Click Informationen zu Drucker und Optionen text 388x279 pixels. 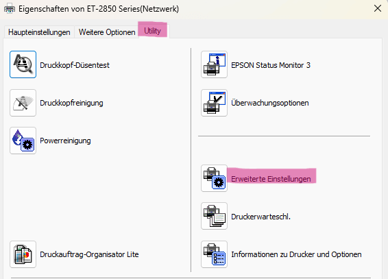(296, 254)
